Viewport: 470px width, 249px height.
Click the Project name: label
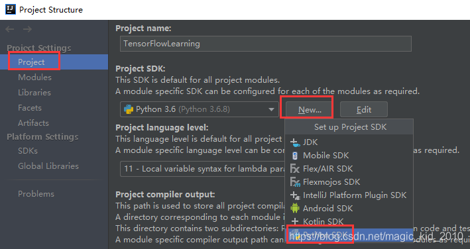(x=143, y=28)
